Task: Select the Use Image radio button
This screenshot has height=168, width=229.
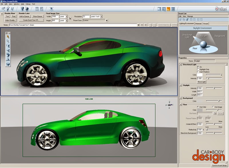Action: pyautogui.click(x=213, y=107)
